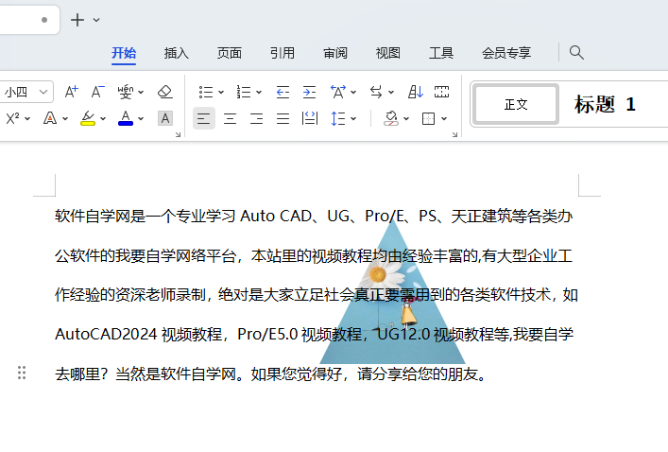
Task: Click the decrease font size icon
Action: coord(98,92)
